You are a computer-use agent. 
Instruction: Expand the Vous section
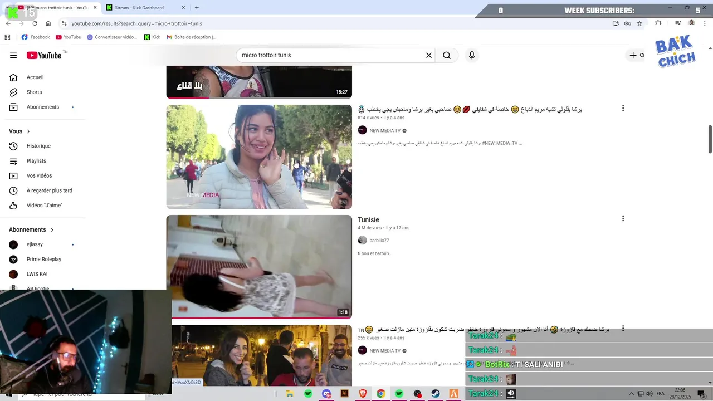click(19, 131)
